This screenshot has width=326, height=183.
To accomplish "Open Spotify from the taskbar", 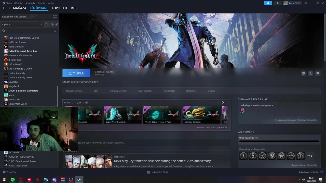I will pos(12,180).
